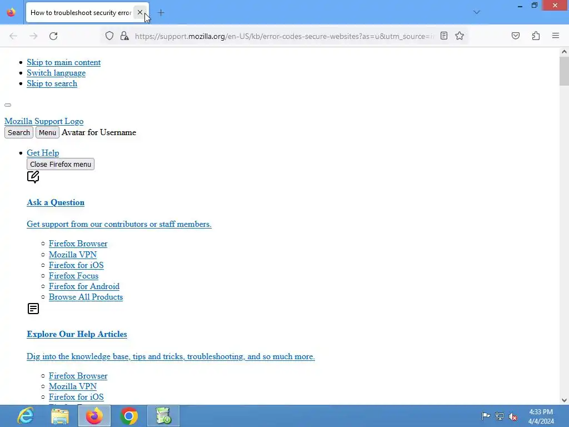Open the Firefox for Android link
Viewport: 569px width, 427px height.
point(84,286)
